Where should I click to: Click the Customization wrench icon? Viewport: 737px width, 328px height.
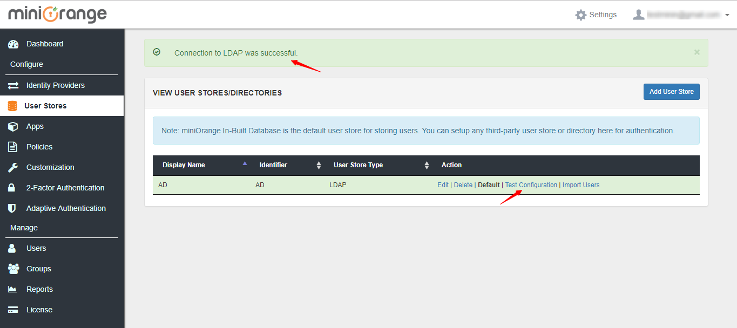tap(13, 167)
